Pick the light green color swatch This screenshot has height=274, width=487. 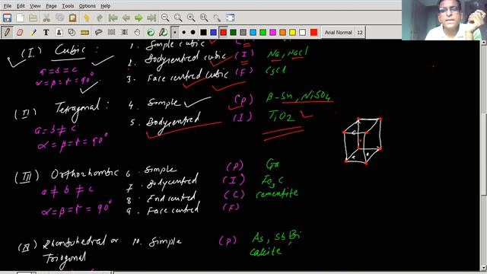pos(263,32)
